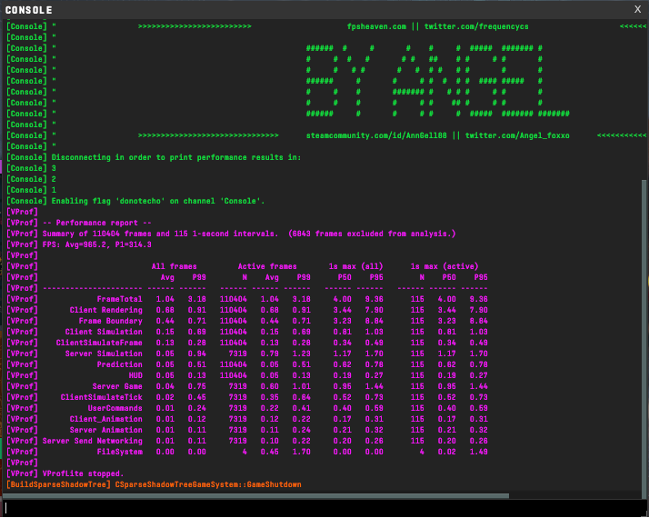Image resolution: width=649 pixels, height=518 pixels.
Task: Click the 'All frames' column header
Action: [175, 266]
